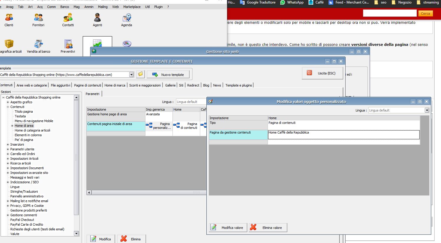Click the Elimina valore button
441x243 pixels.
pyautogui.click(x=268, y=228)
